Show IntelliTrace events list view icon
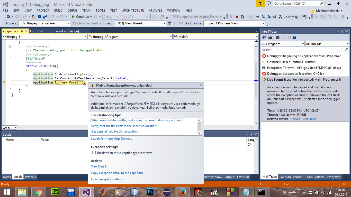Image resolution: width=351 pixels, height=197 pixels. point(264,37)
